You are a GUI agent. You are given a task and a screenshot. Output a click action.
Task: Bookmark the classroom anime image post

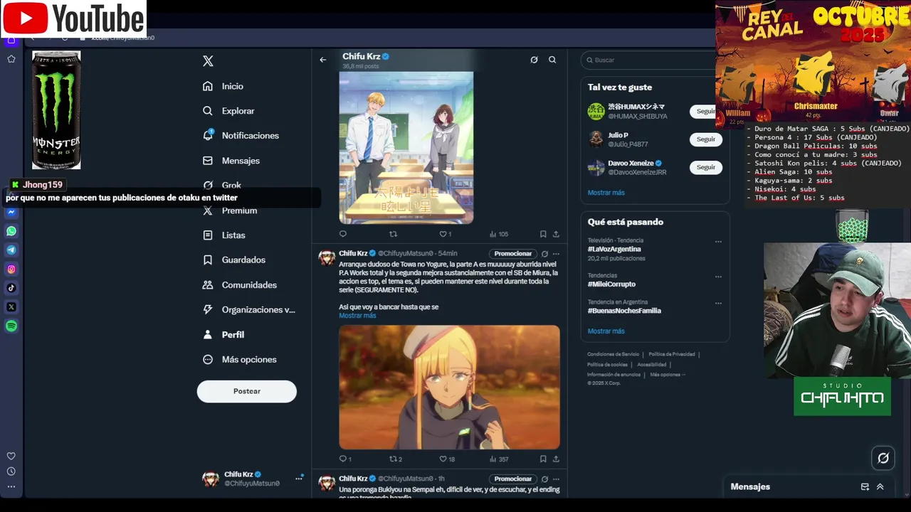543,234
